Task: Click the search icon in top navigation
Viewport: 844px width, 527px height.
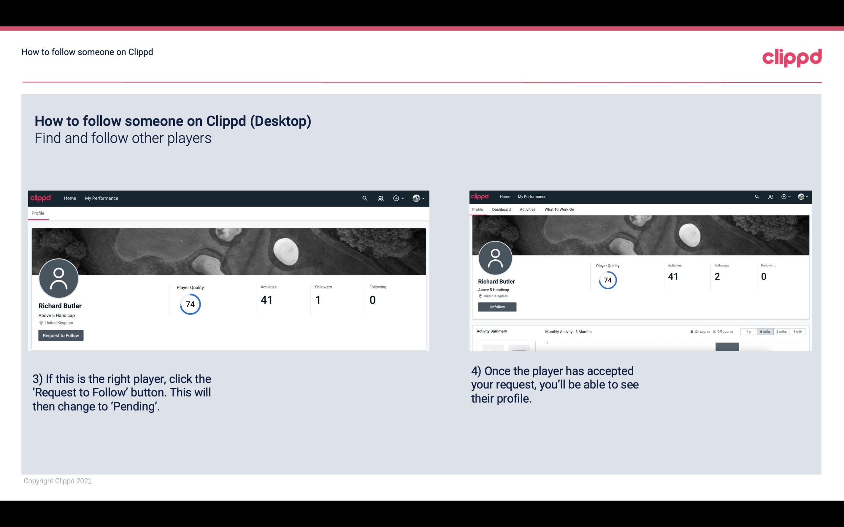Action: (364, 198)
